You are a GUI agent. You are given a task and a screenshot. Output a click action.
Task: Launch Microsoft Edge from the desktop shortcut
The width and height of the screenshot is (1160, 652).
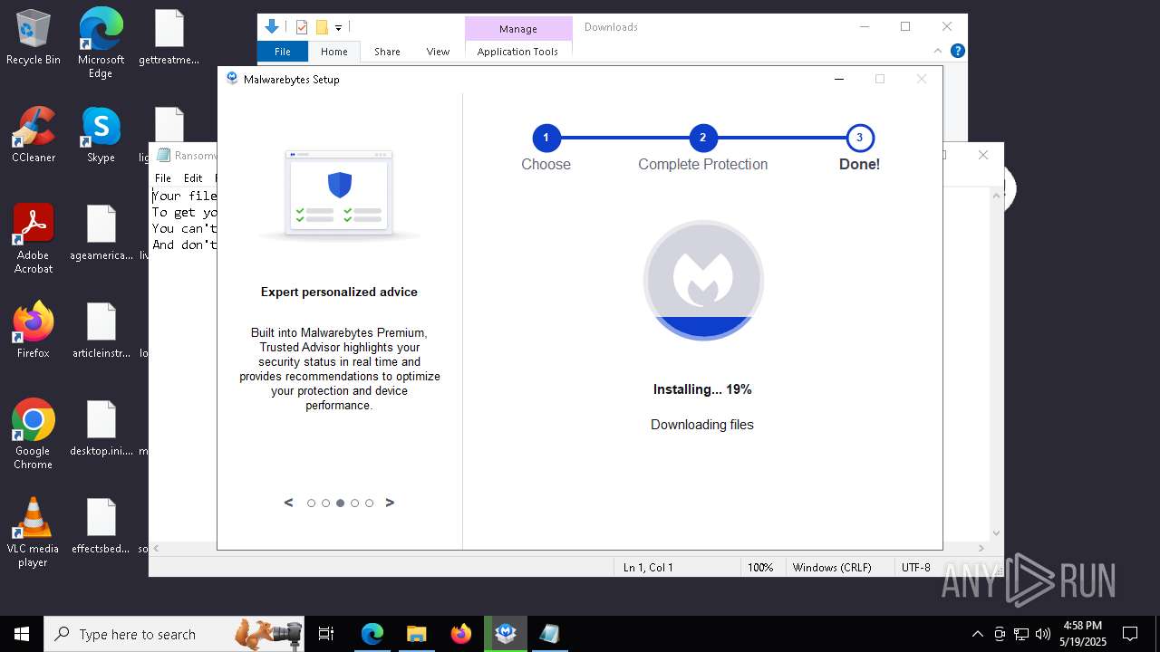coord(101,43)
